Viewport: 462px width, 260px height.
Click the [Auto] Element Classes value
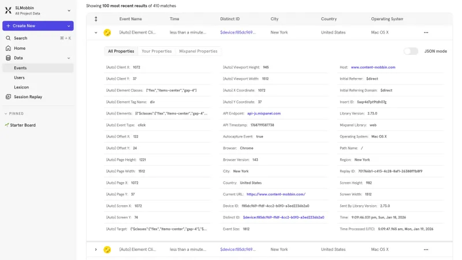tap(171, 90)
